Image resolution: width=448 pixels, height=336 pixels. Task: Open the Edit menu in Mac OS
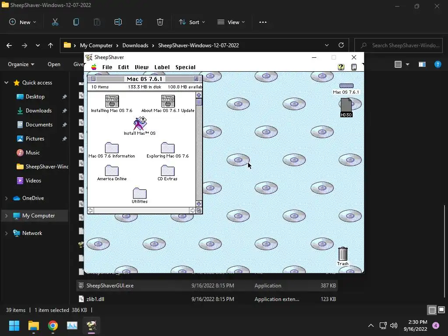[123, 67]
